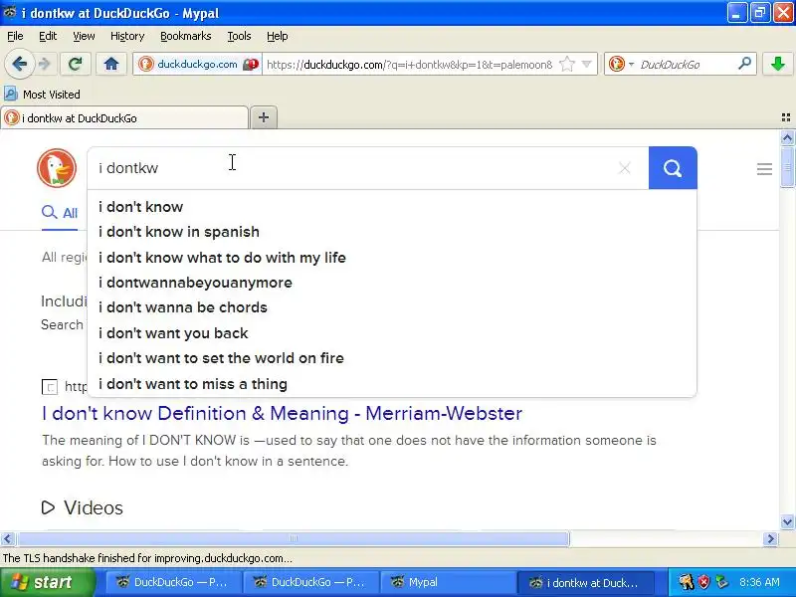Choose suggestion 'i don't know'
The height and width of the screenshot is (597, 796).
click(x=392, y=207)
